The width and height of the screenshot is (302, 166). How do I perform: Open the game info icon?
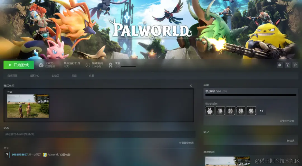(287, 65)
